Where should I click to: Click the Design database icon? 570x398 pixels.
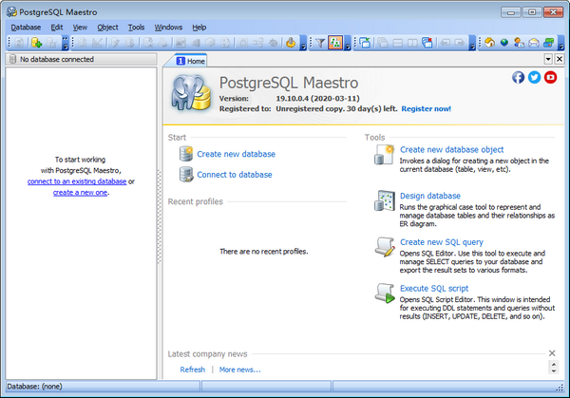coord(384,201)
